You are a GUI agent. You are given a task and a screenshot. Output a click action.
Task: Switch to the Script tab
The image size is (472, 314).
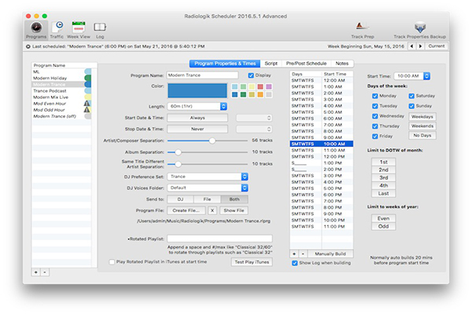point(271,63)
